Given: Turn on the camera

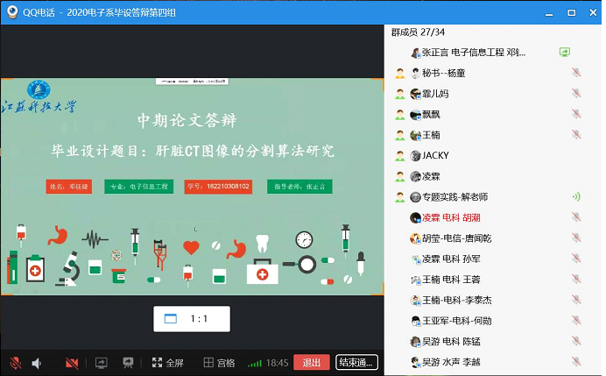Looking at the screenshot, I should coord(72,362).
